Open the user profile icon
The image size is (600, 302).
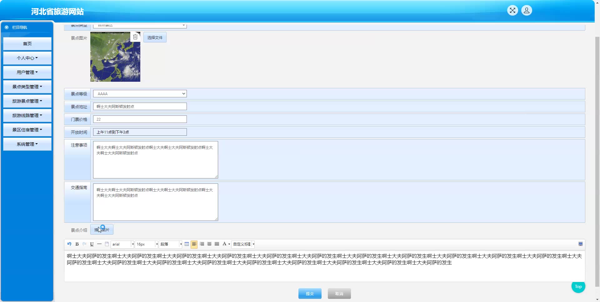click(527, 11)
